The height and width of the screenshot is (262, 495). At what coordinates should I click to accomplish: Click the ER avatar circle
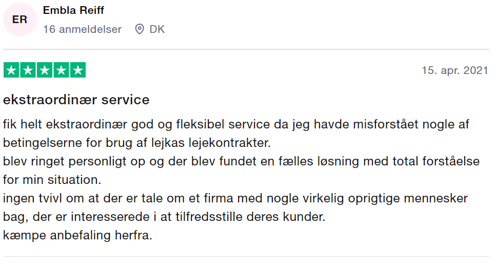[x=20, y=20]
